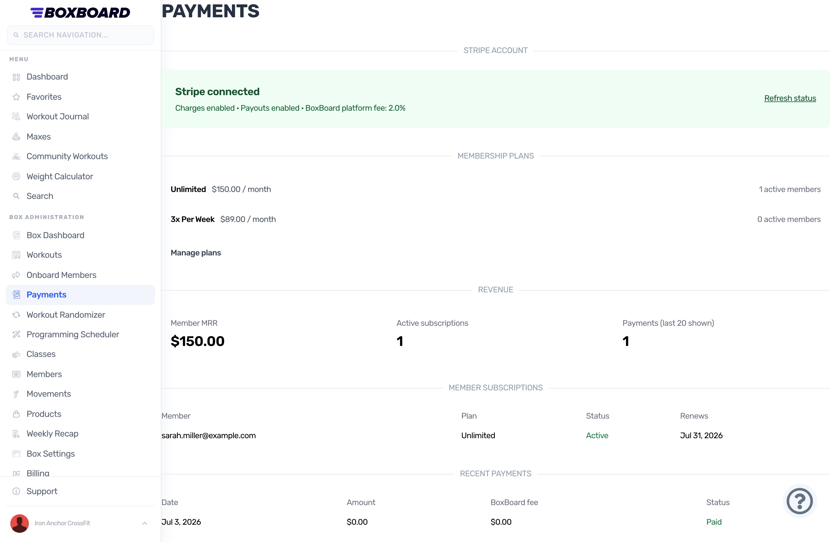Click '0 active members' text
The image size is (830, 542).
[x=789, y=219]
